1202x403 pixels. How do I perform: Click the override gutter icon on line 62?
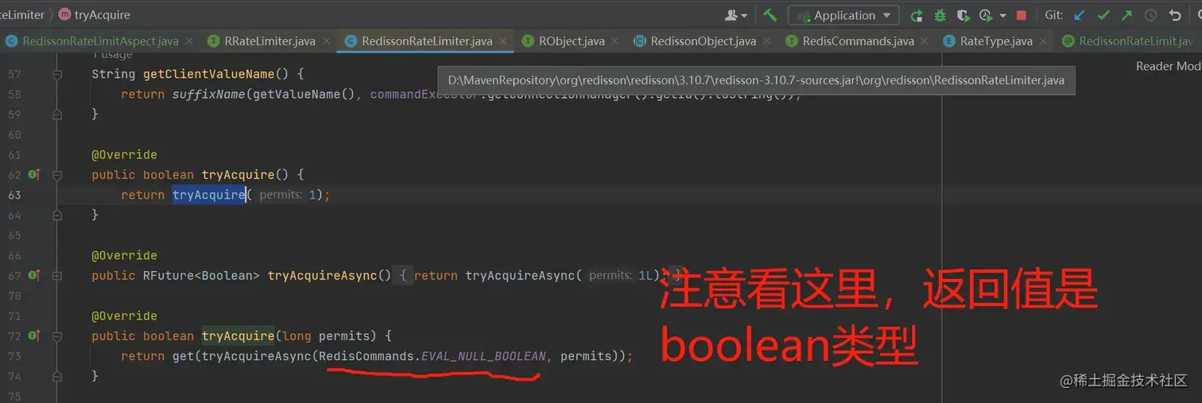[x=34, y=174]
